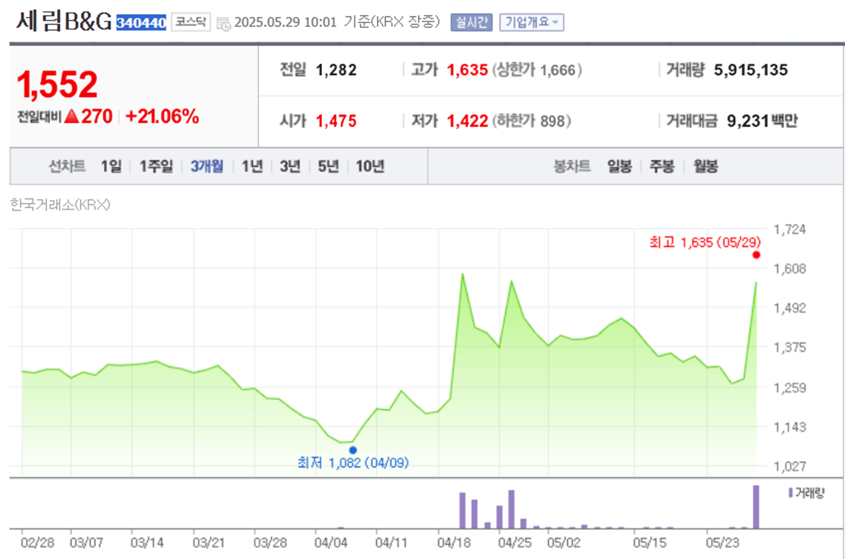Click the 1,027 price axis label
Image resolution: width=845 pixels, height=559 pixels.
point(789,467)
